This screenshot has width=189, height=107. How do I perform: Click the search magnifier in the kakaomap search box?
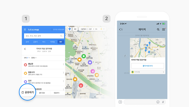click(x=61, y=36)
